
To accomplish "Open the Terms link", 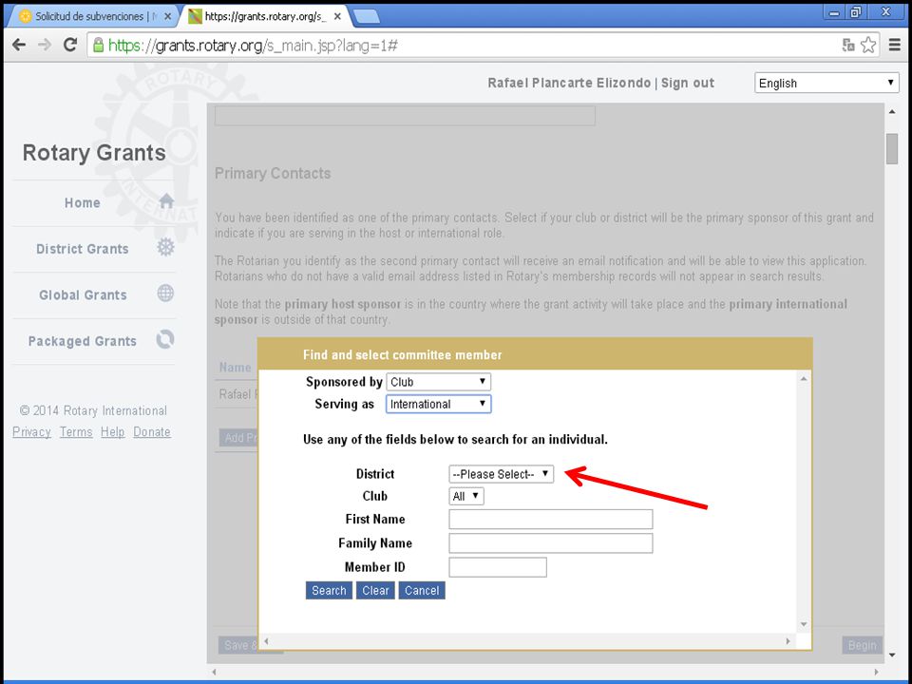I will coord(76,432).
